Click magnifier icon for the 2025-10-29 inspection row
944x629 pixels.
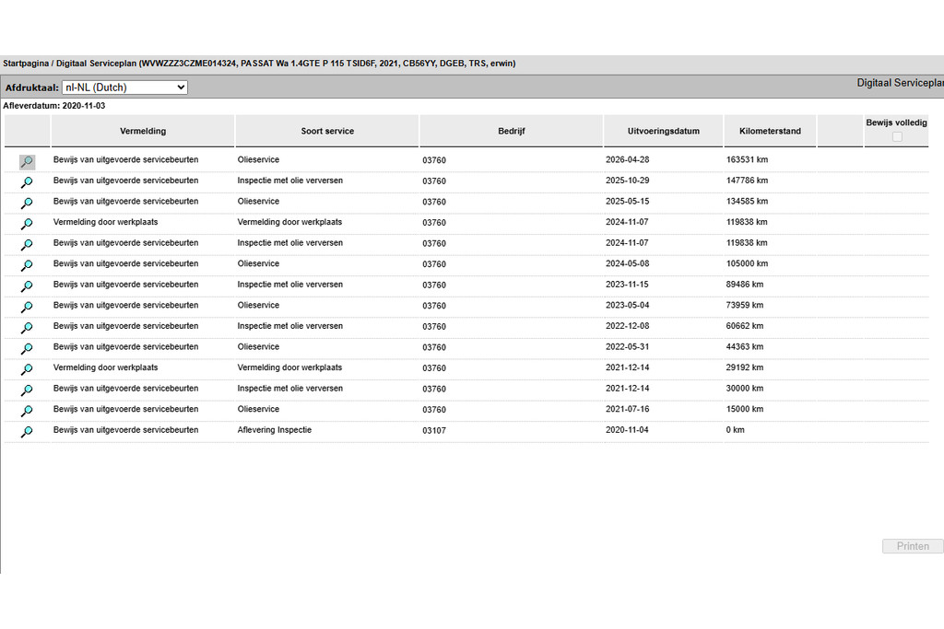coord(27,182)
